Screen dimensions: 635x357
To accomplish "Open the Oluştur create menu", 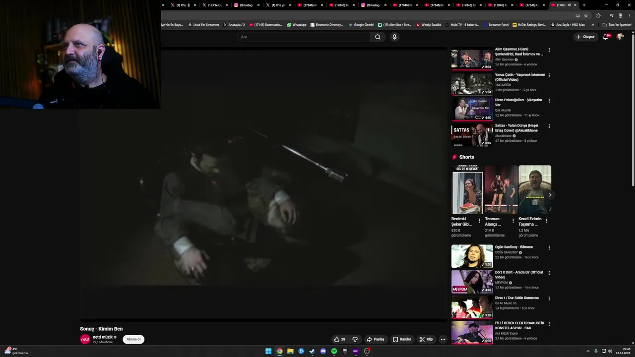I will (x=585, y=37).
